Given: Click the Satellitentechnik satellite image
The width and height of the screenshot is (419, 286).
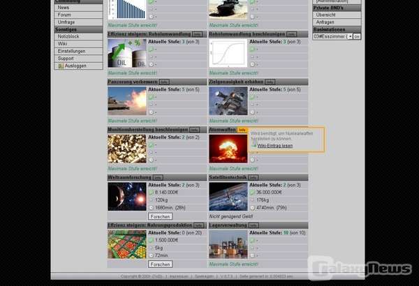Looking at the screenshot, I should [x=228, y=197].
